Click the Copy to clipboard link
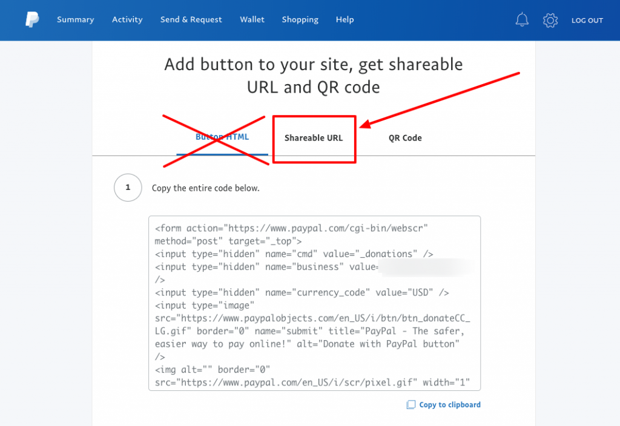The image size is (620, 426). coord(450,404)
